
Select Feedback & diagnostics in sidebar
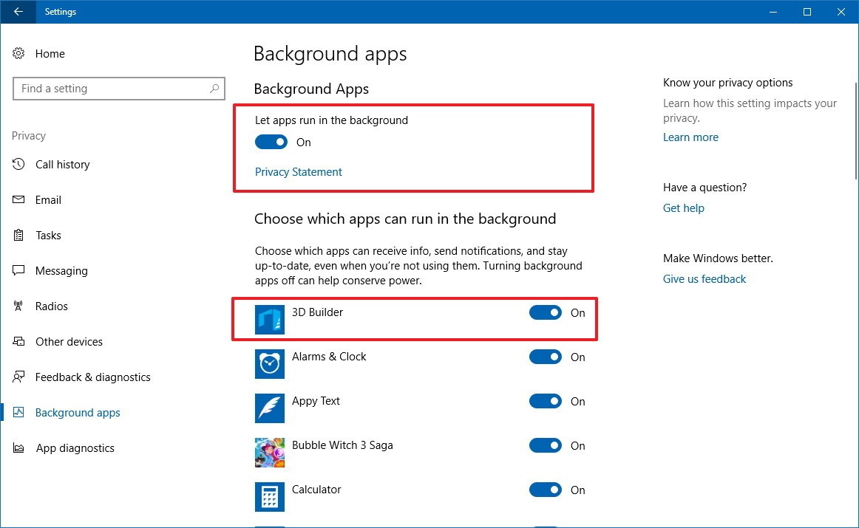pyautogui.click(x=92, y=377)
